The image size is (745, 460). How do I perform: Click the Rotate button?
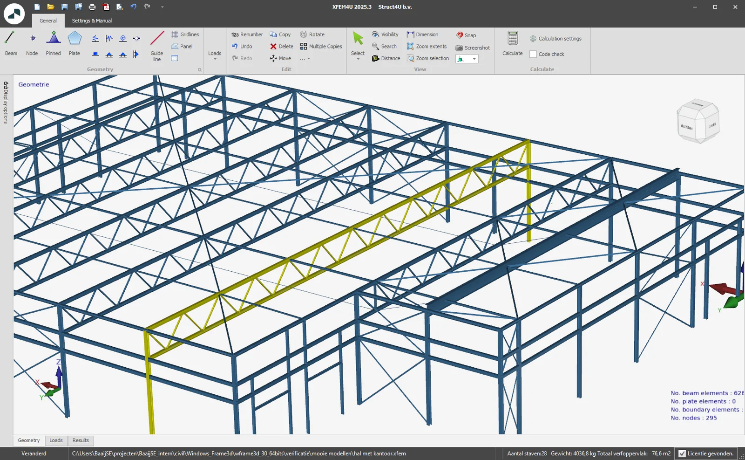coord(312,34)
